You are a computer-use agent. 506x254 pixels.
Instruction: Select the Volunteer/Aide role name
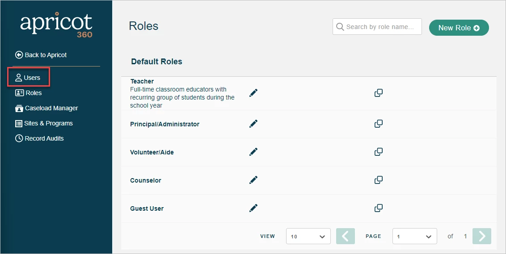152,152
